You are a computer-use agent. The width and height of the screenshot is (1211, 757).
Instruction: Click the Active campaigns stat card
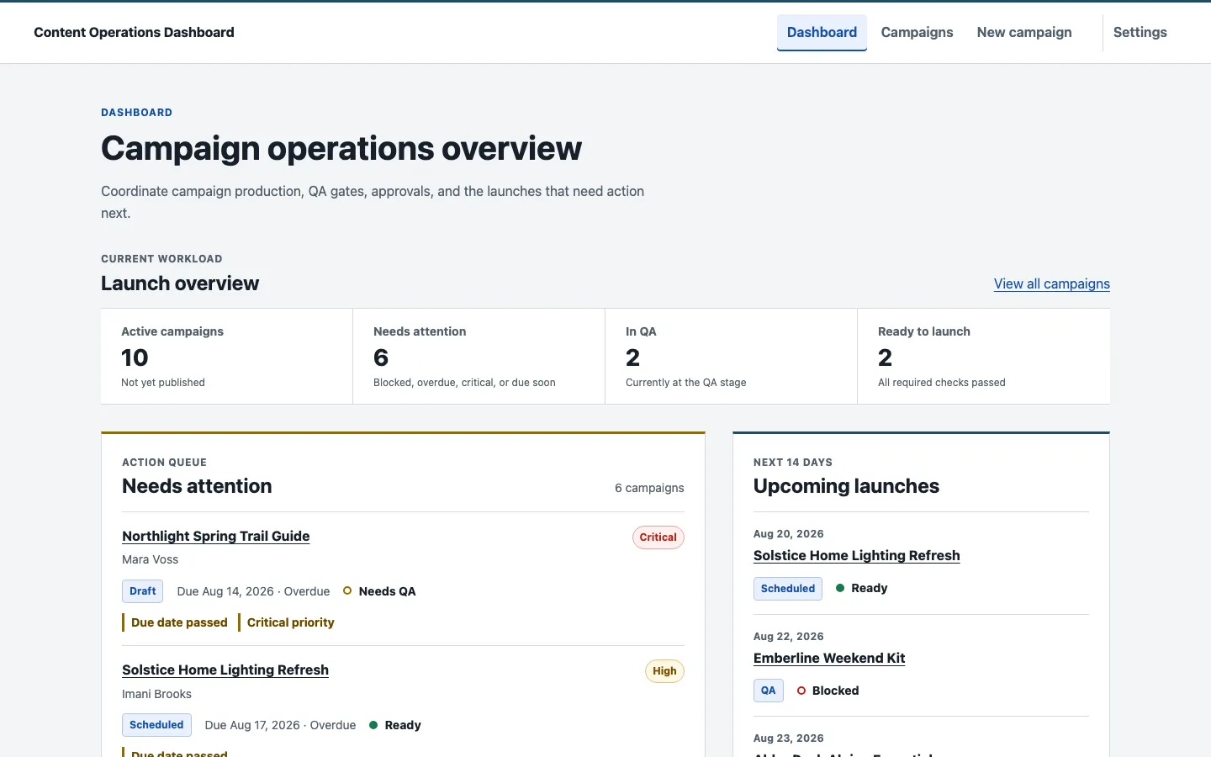(x=227, y=357)
